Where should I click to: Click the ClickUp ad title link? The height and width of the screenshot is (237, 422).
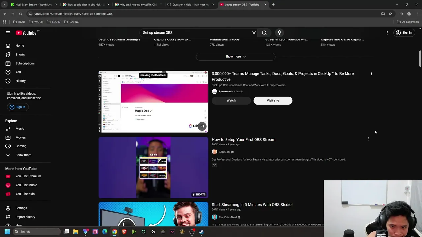(x=283, y=76)
